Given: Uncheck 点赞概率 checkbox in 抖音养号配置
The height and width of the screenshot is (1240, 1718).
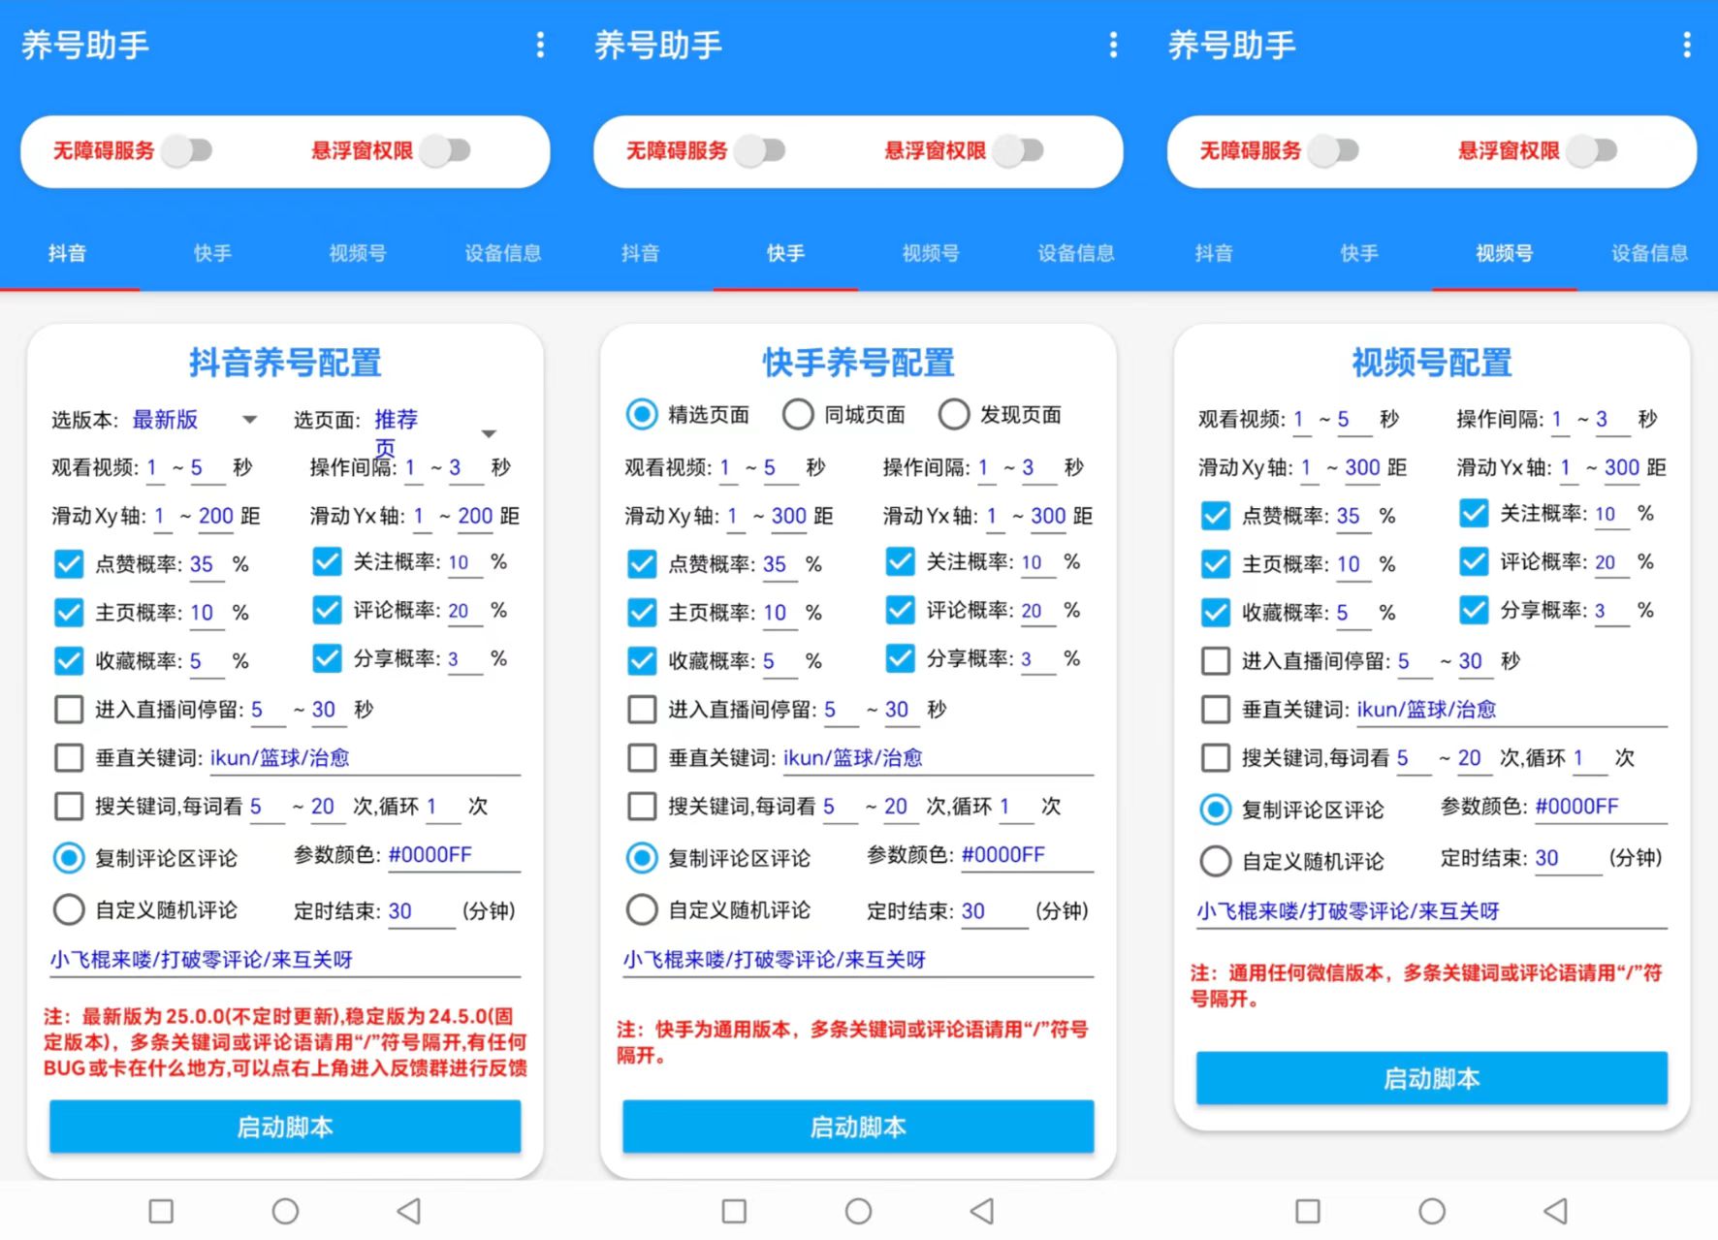Looking at the screenshot, I should (x=69, y=564).
